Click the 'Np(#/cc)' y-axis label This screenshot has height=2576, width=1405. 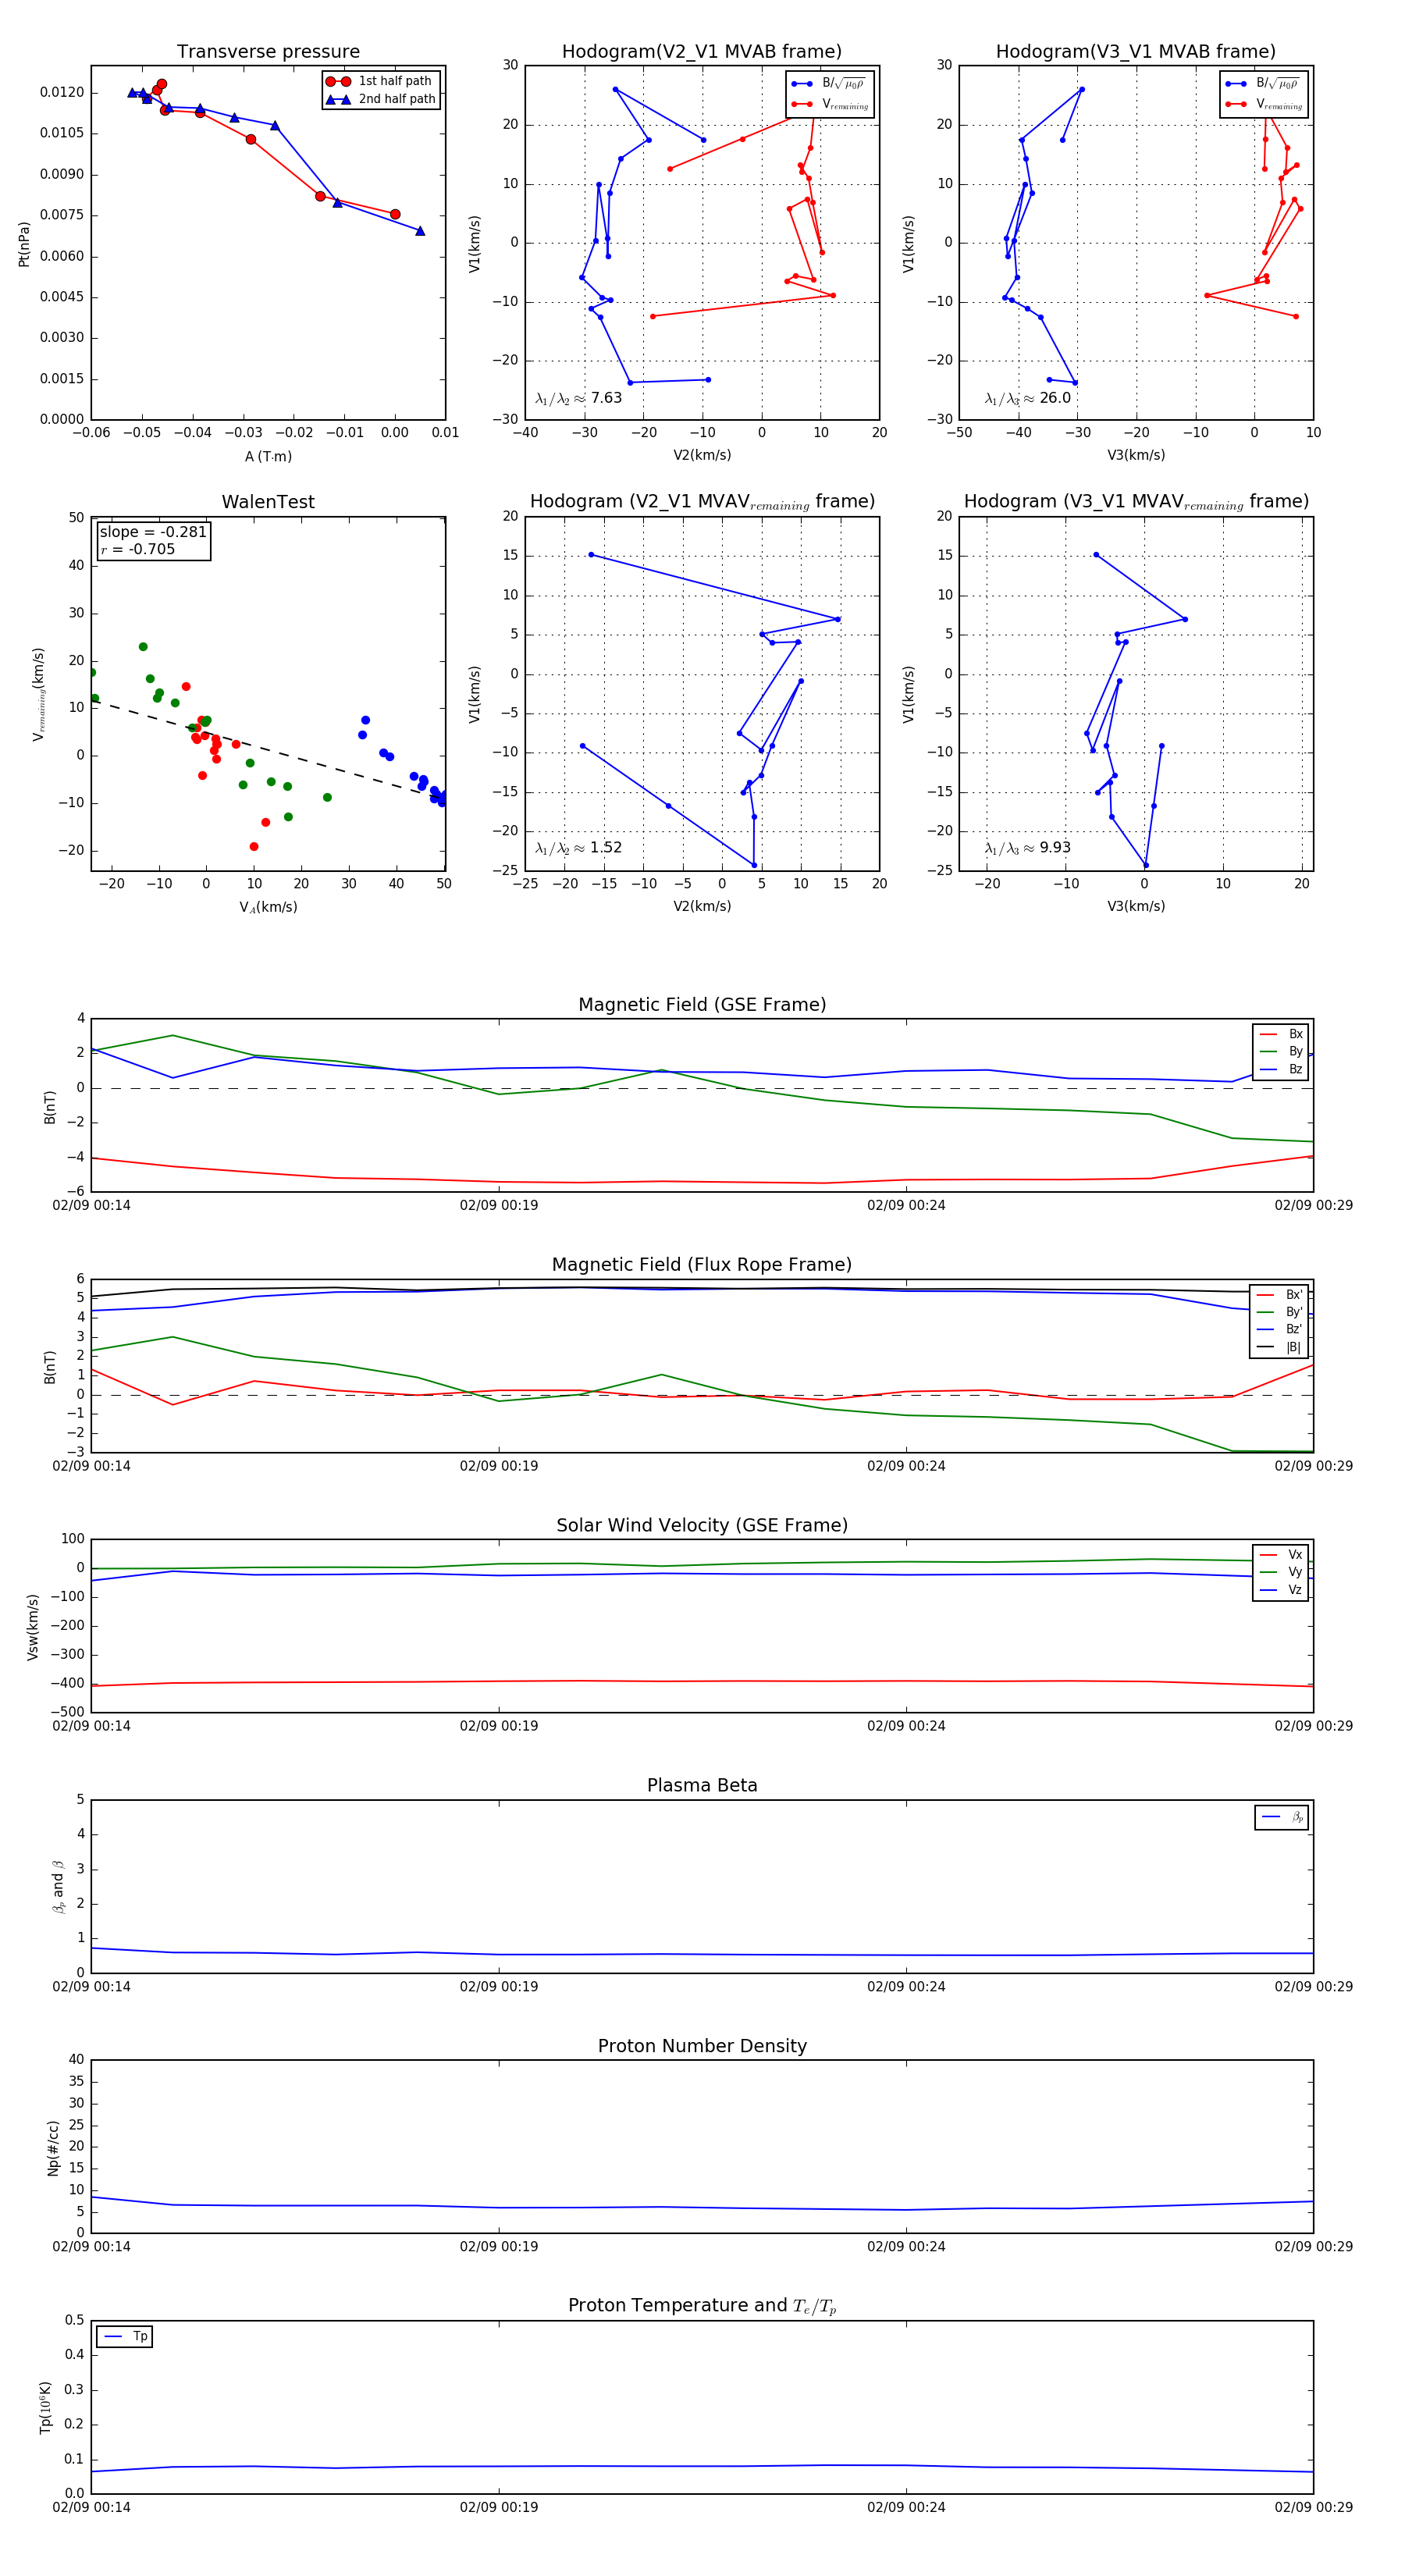pyautogui.click(x=53, y=2147)
